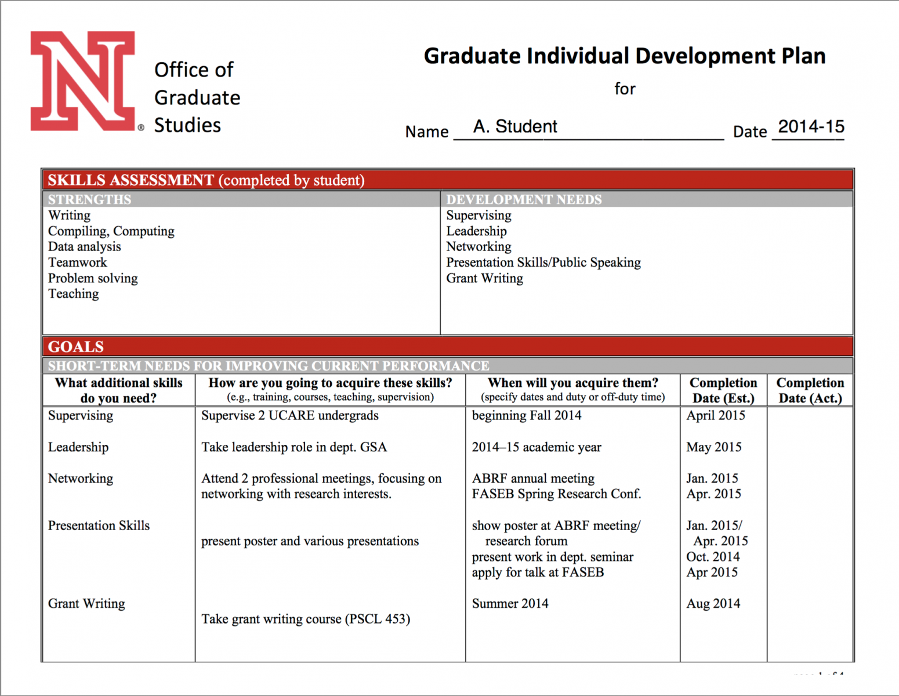Click 'Summer 2014' cell
Image resolution: width=899 pixels, height=696 pixels.
[510, 604]
